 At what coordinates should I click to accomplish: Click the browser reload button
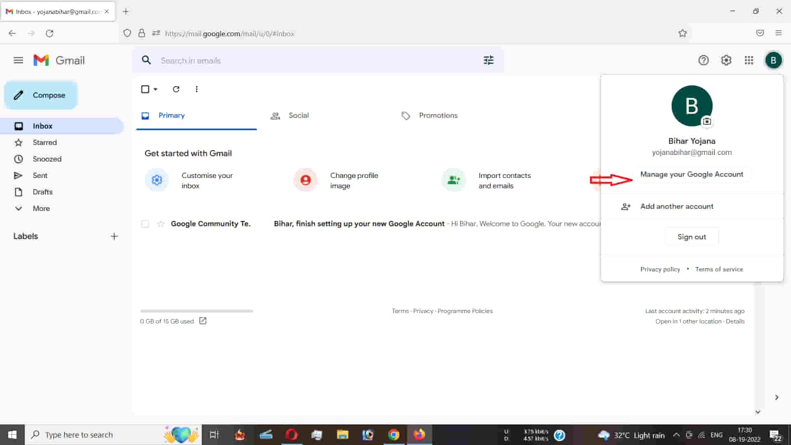[49, 33]
